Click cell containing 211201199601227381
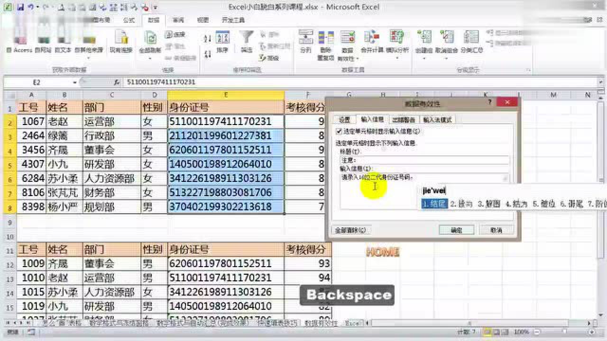The width and height of the screenshot is (607, 341). pos(226,136)
